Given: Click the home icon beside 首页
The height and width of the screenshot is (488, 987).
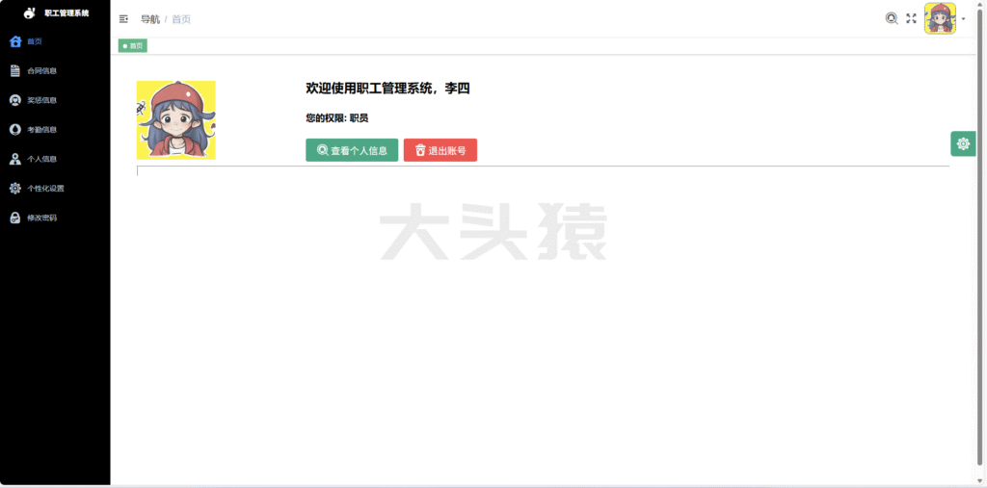Looking at the screenshot, I should (15, 41).
